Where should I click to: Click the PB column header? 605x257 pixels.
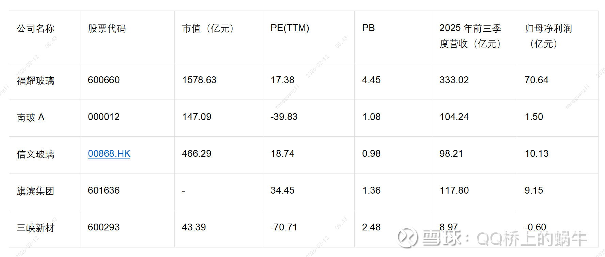369,28
